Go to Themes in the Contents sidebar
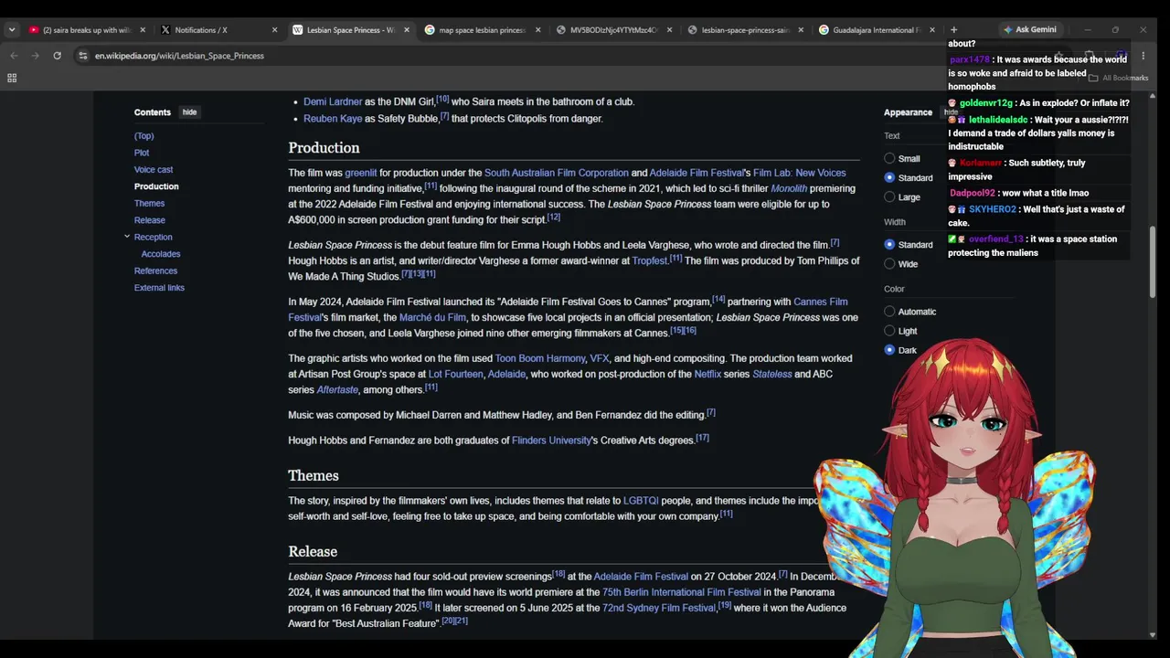This screenshot has height=658, width=1170. (150, 204)
